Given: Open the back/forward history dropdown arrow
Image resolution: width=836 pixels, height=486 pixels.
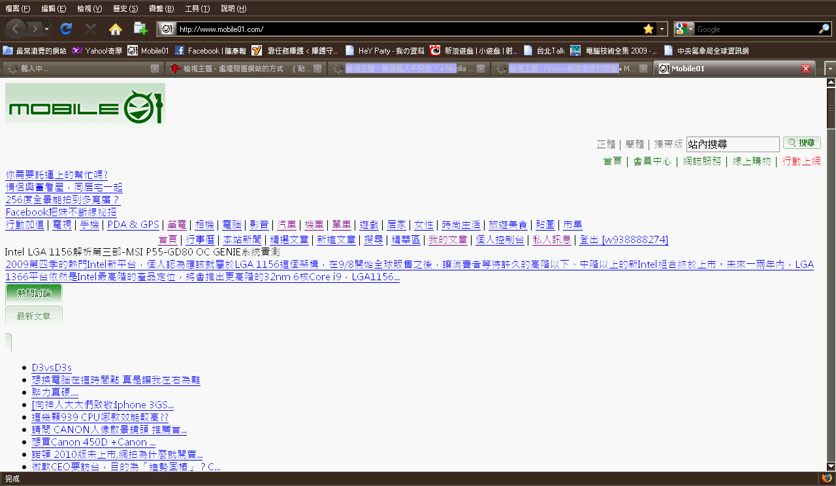Looking at the screenshot, I should tap(47, 29).
